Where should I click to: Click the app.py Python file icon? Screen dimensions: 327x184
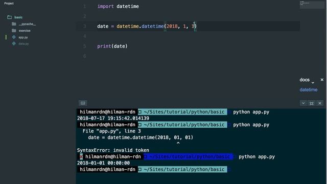pos(14,37)
